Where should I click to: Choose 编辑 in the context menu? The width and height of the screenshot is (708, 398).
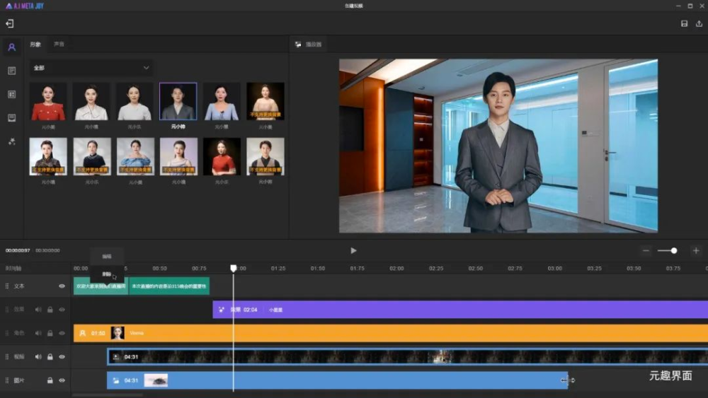point(107,257)
